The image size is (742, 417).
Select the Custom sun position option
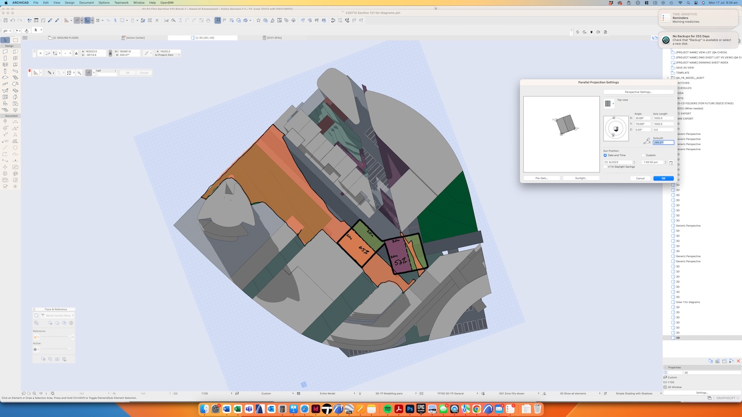(644, 155)
